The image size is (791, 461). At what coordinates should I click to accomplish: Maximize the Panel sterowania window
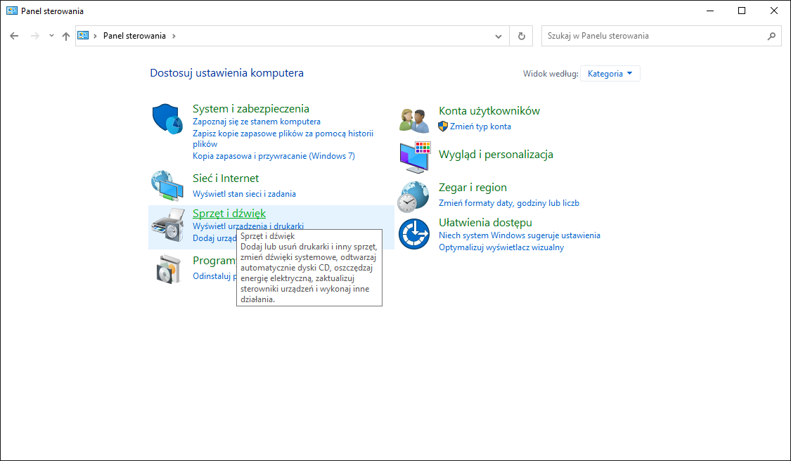coord(742,11)
